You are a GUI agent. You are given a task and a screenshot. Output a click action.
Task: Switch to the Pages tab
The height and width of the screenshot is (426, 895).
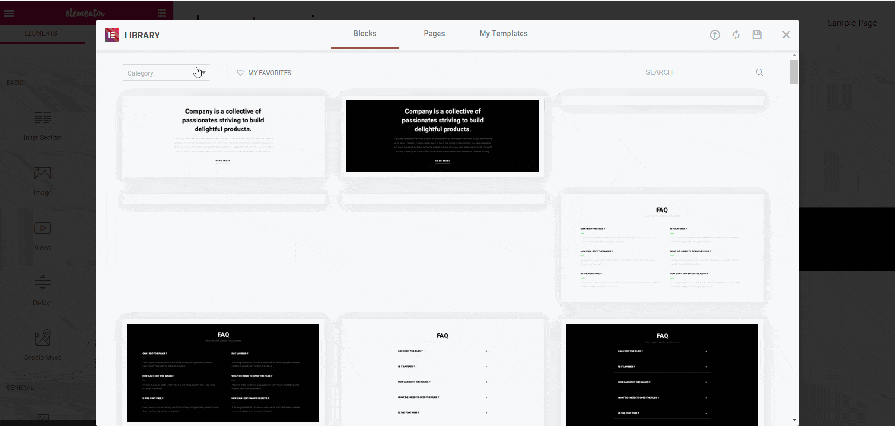pyautogui.click(x=433, y=33)
